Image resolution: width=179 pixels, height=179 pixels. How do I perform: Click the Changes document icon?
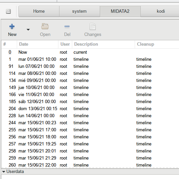(x=93, y=27)
